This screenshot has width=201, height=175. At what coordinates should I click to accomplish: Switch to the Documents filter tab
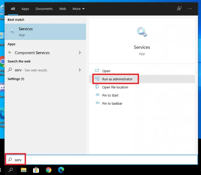(44, 9)
